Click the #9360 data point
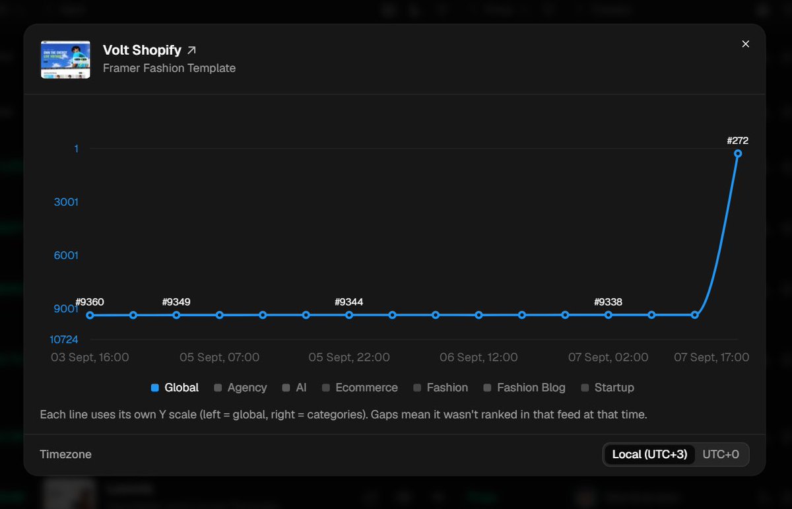Screen dimensions: 792x509 90,316
